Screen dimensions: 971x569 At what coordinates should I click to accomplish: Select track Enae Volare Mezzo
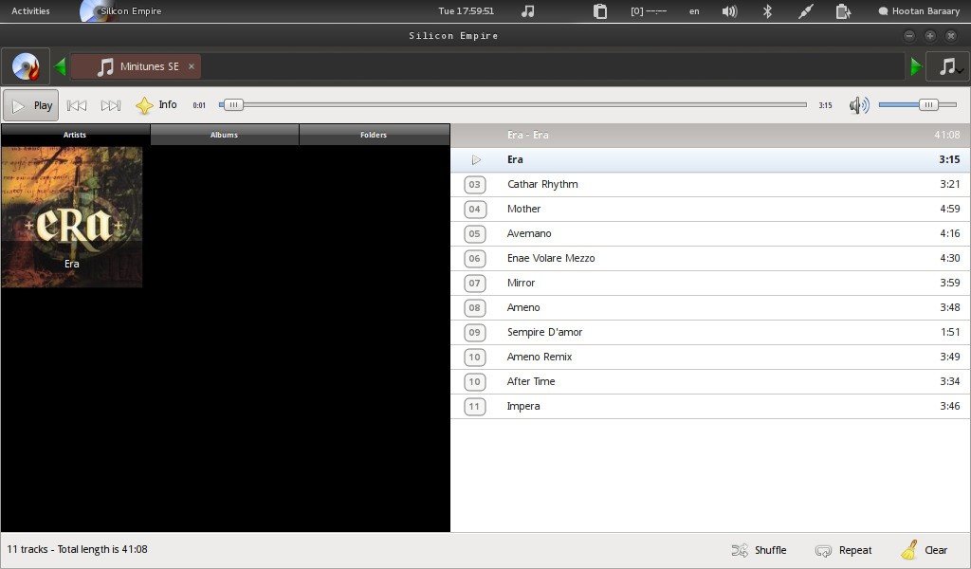710,258
